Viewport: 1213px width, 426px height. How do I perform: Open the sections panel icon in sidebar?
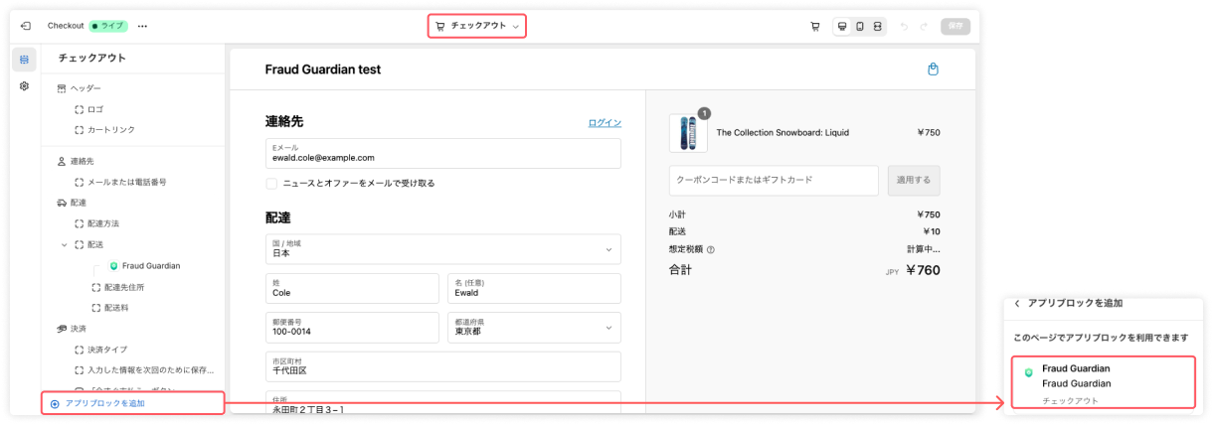24,60
